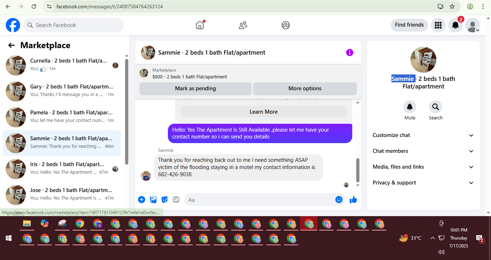
Task: Open conversation information purple icon
Action: pos(350,53)
